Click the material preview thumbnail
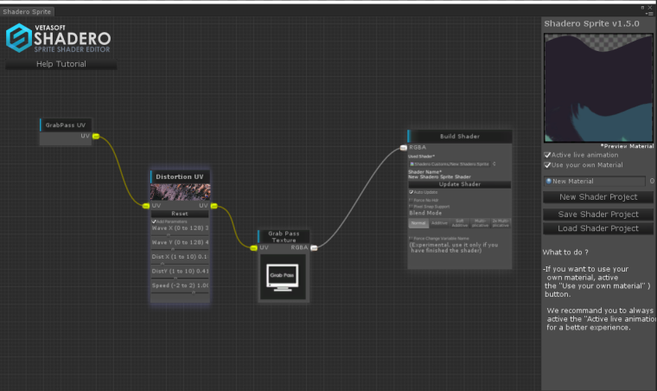 (x=598, y=88)
